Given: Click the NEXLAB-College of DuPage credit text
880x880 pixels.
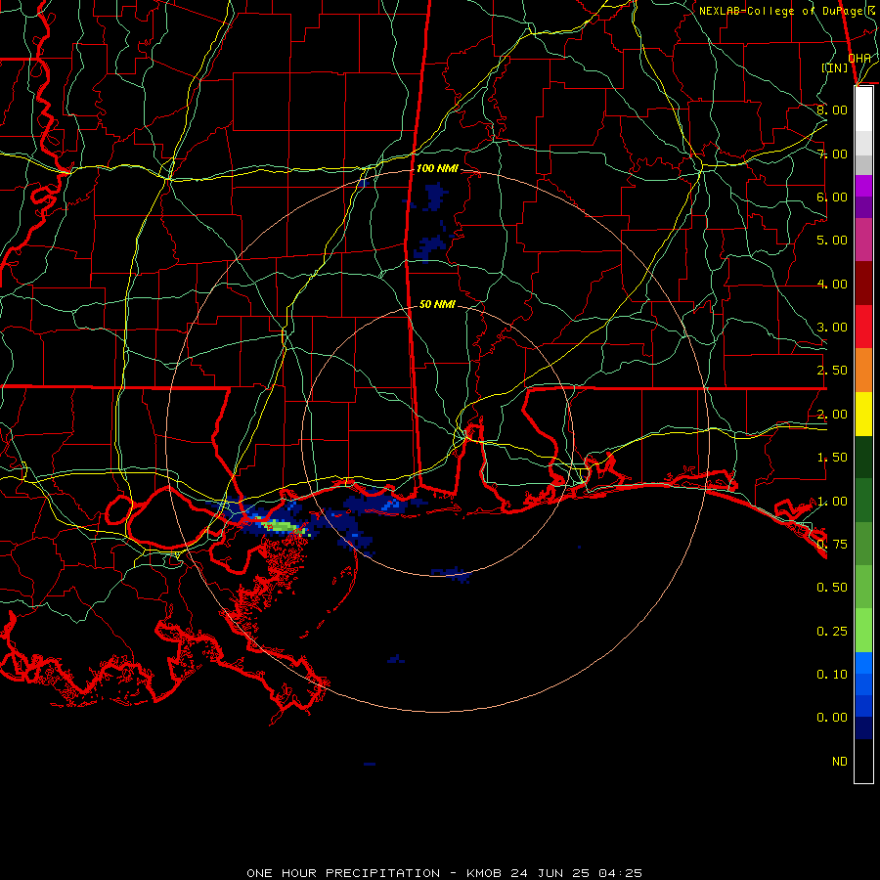Looking at the screenshot, I should pos(787,11).
